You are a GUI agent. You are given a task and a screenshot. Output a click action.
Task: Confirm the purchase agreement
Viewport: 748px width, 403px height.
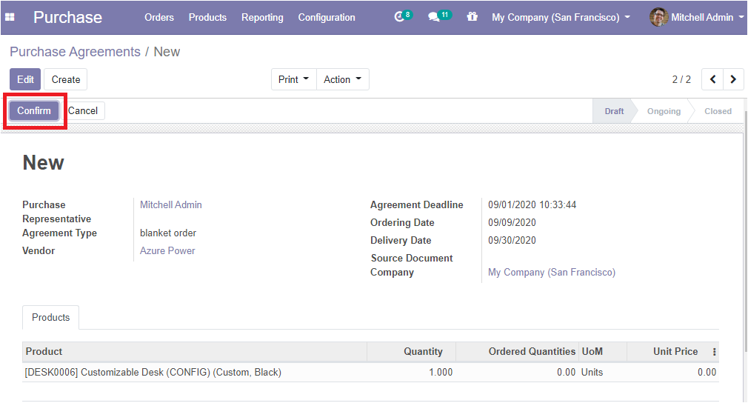click(x=34, y=110)
